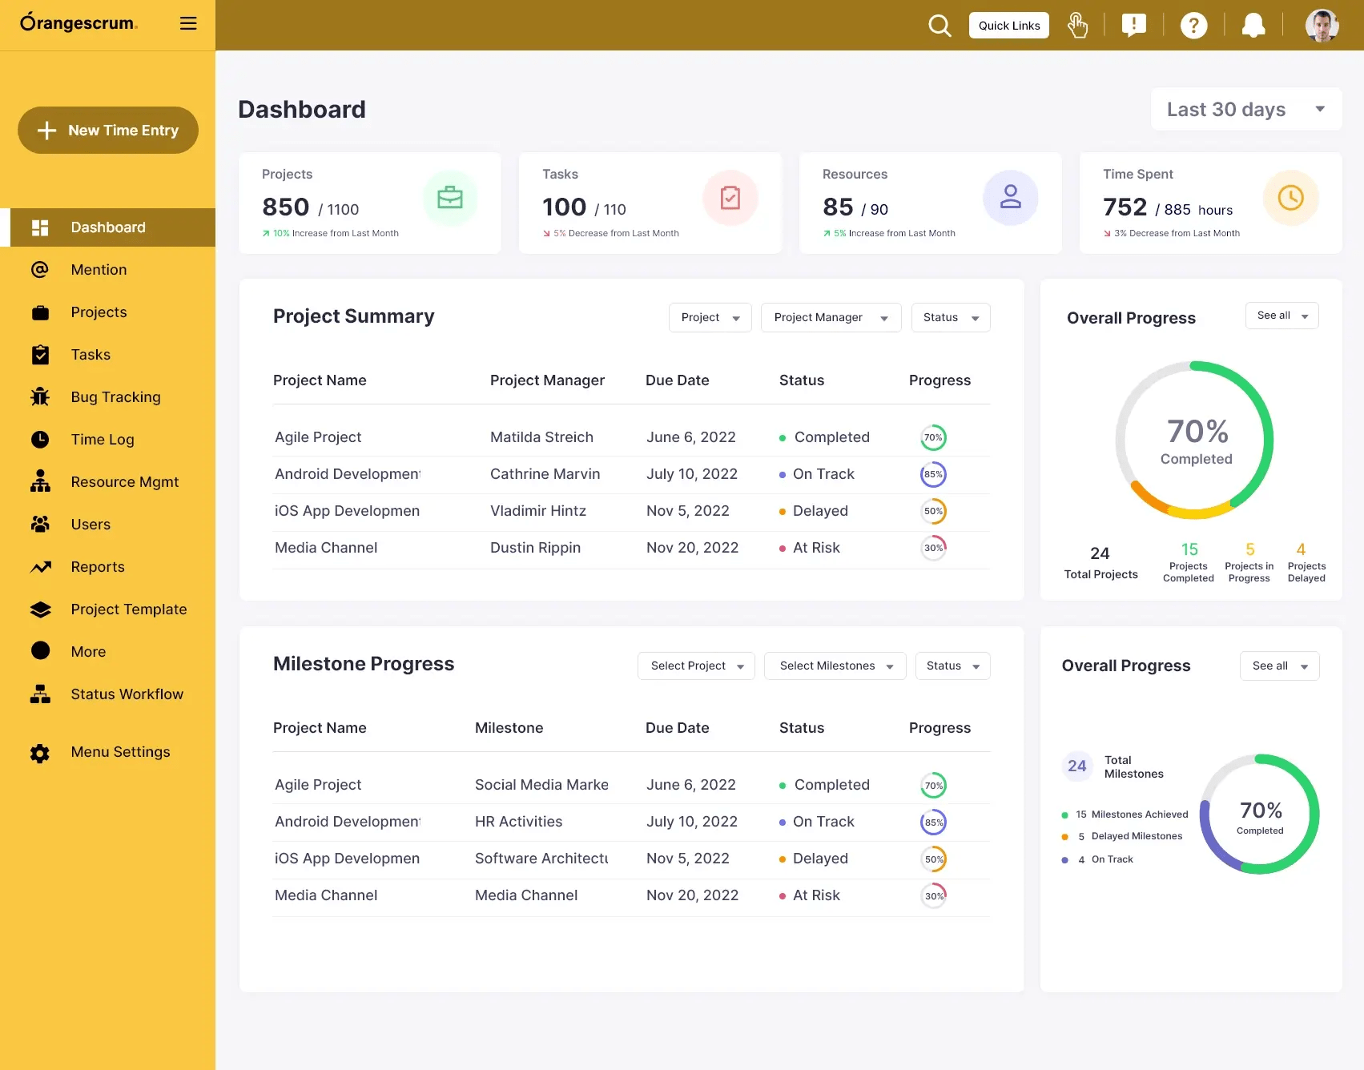Open the Last 30 days dropdown
Screen dimensions: 1364x1070
[x=1245, y=109]
